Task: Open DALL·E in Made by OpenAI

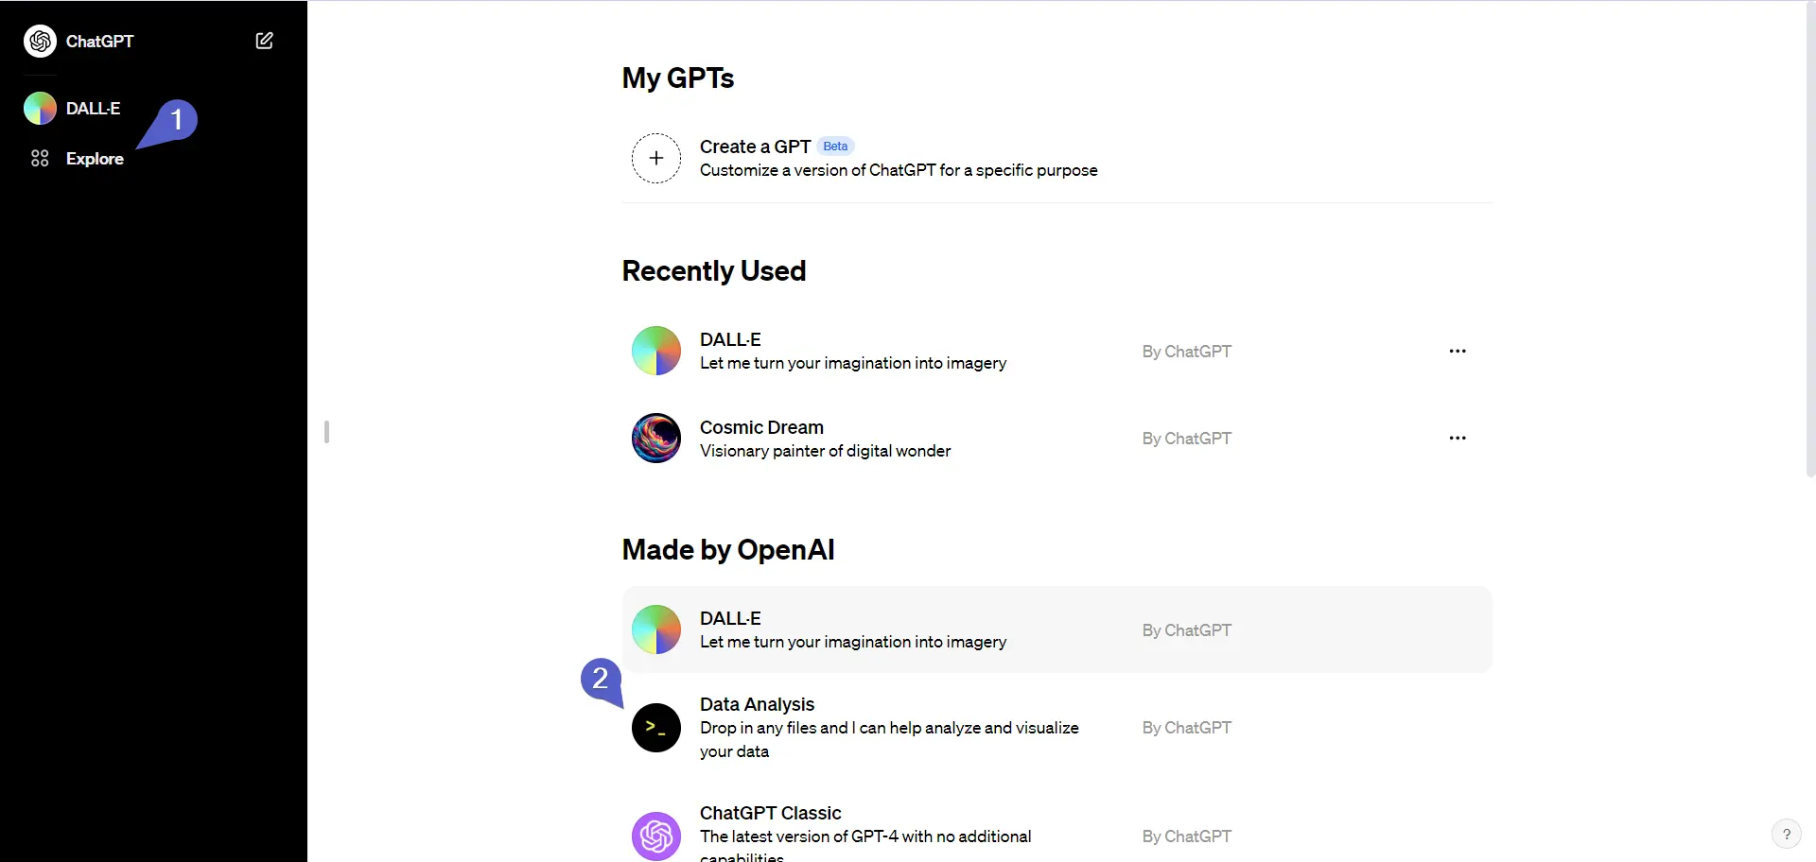Action: (1056, 629)
